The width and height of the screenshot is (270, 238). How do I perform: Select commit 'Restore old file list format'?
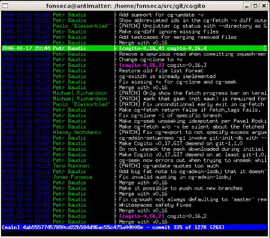161,71
